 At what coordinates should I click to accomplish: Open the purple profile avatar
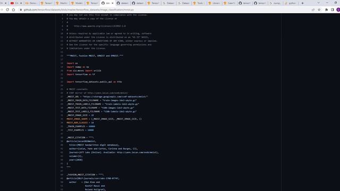(x=338, y=10)
